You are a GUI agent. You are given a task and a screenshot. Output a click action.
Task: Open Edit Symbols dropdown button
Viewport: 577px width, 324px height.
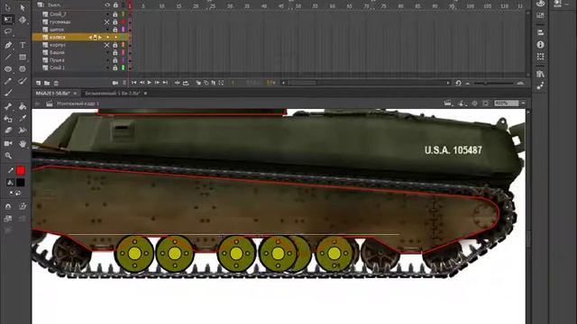click(463, 103)
